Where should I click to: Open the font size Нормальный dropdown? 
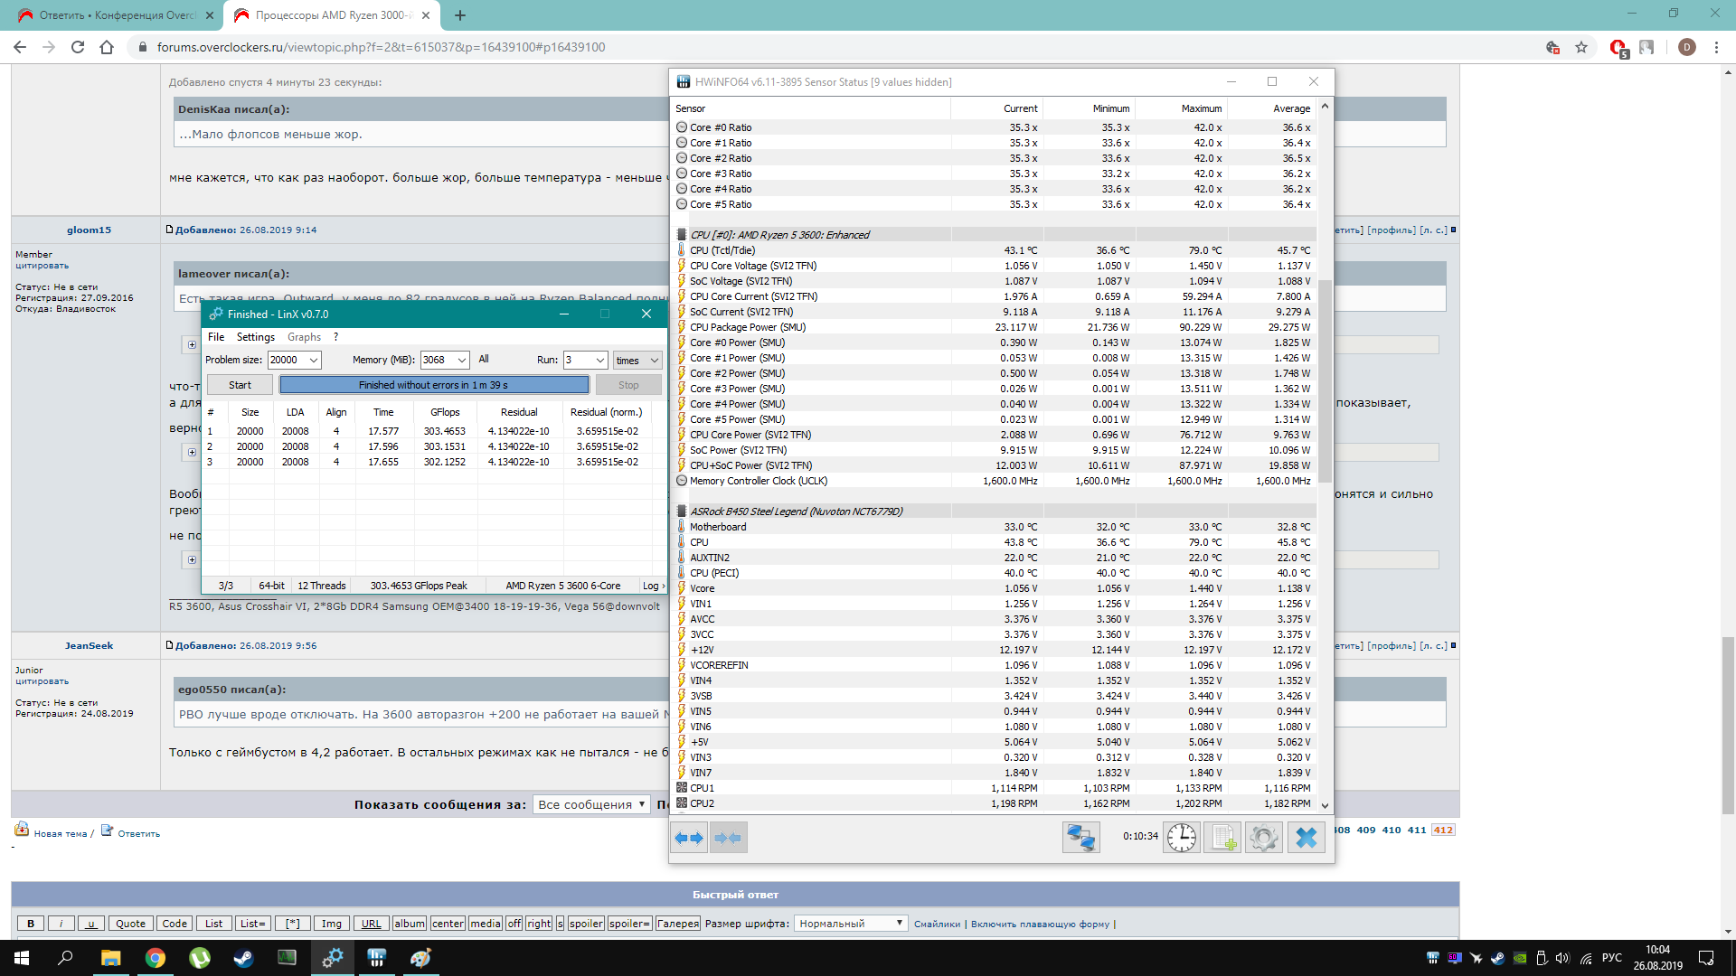tap(850, 924)
